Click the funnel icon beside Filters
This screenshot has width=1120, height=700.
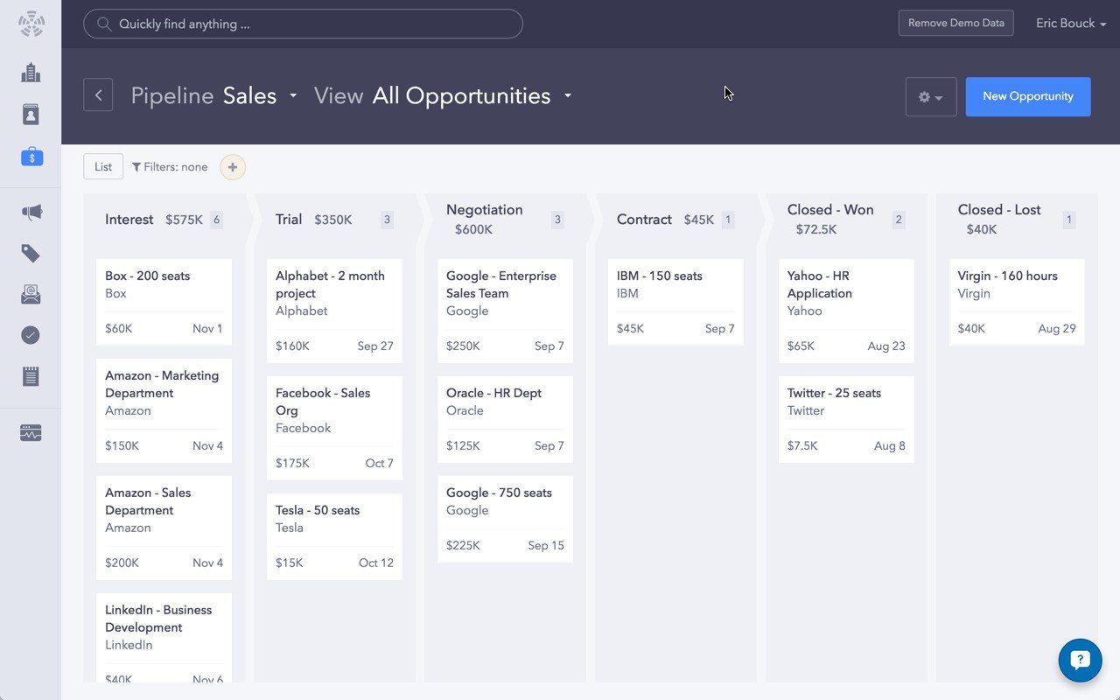point(136,167)
